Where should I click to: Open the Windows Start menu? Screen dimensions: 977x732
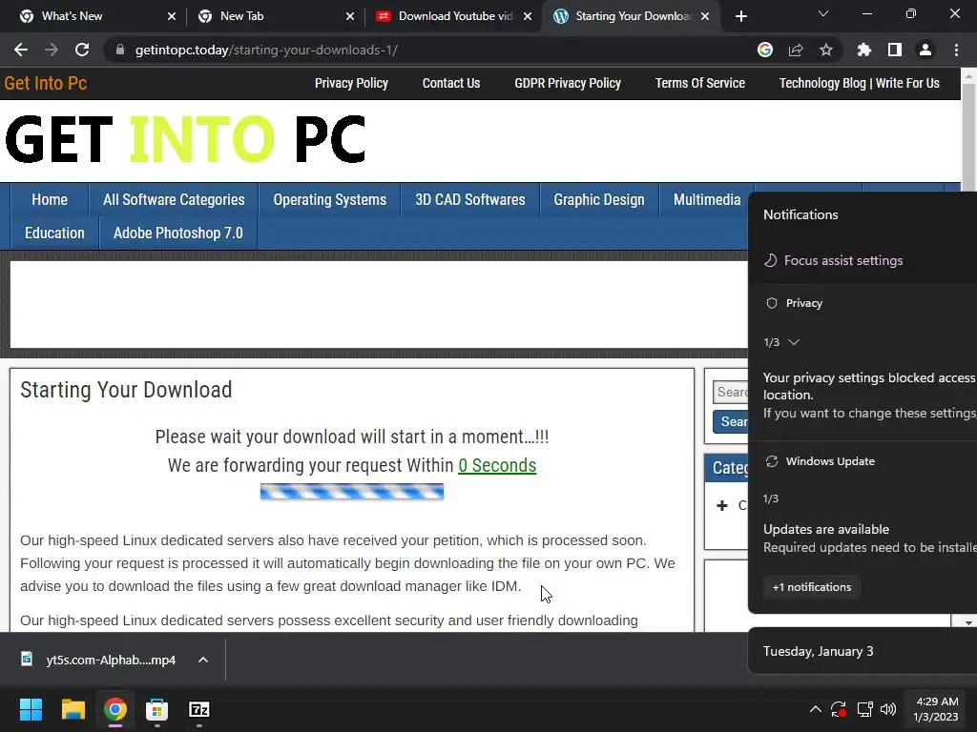[31, 709]
